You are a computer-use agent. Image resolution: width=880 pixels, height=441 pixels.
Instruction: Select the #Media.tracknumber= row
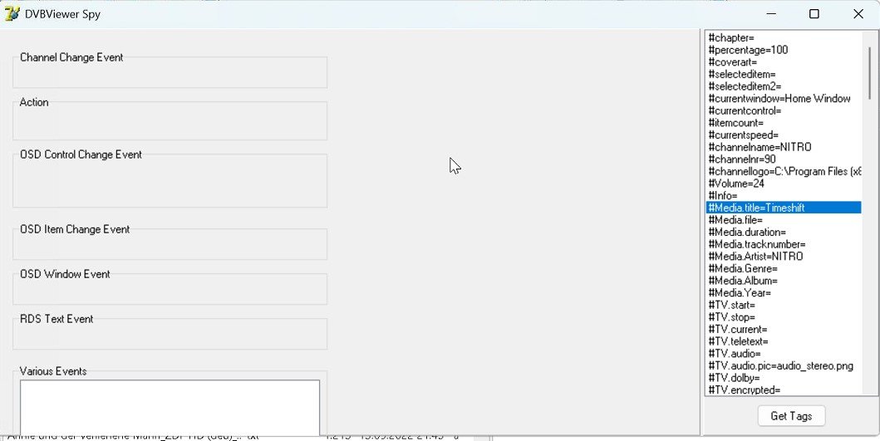click(x=784, y=244)
